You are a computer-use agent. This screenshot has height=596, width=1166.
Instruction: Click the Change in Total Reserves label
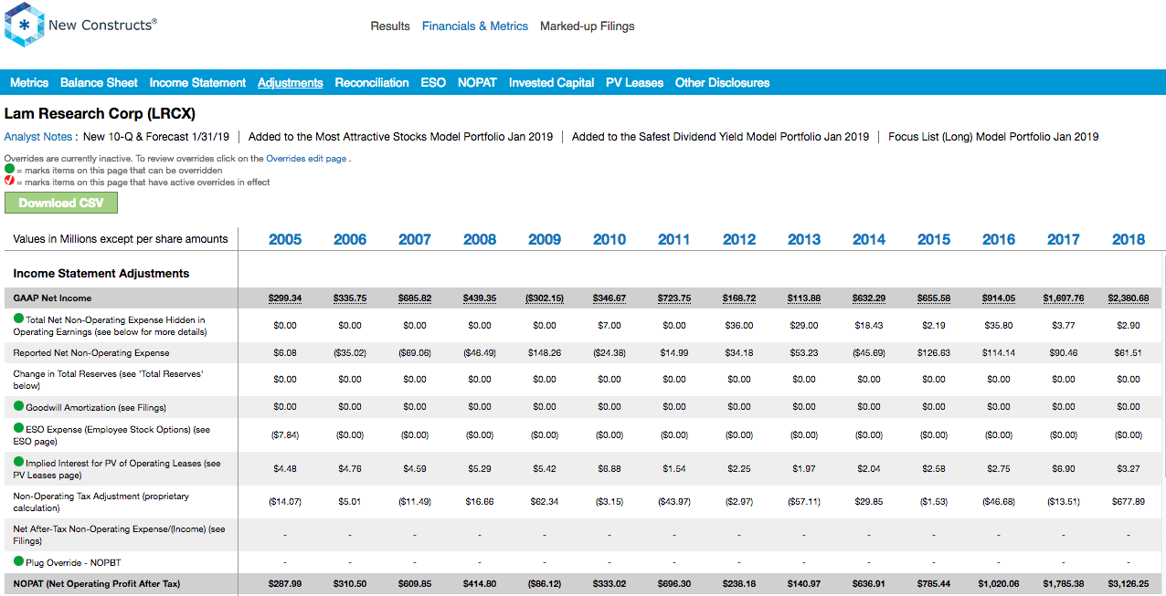(x=108, y=380)
